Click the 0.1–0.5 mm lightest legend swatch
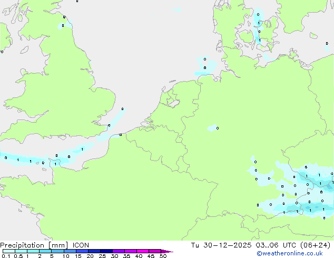The width and height of the screenshot is (334, 258). tap(9, 251)
